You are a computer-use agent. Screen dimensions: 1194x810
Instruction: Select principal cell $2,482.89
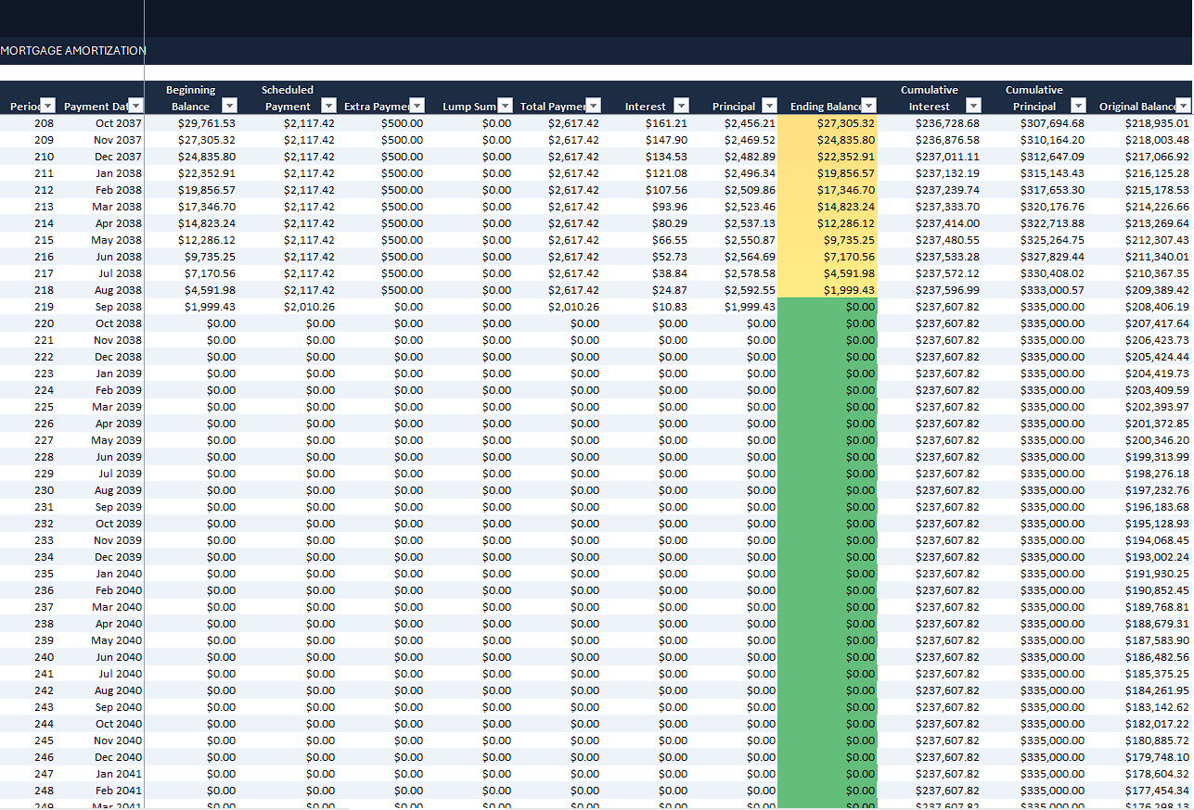[x=750, y=157]
